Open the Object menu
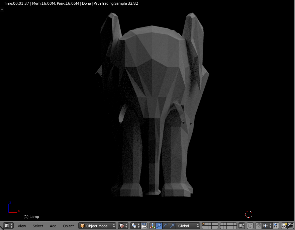This screenshot has height=230, width=295. [x=68, y=226]
